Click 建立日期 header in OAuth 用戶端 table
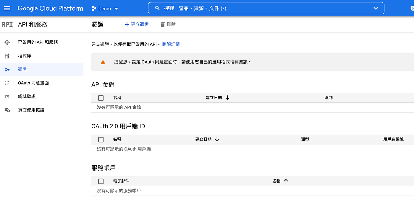 click(x=203, y=139)
